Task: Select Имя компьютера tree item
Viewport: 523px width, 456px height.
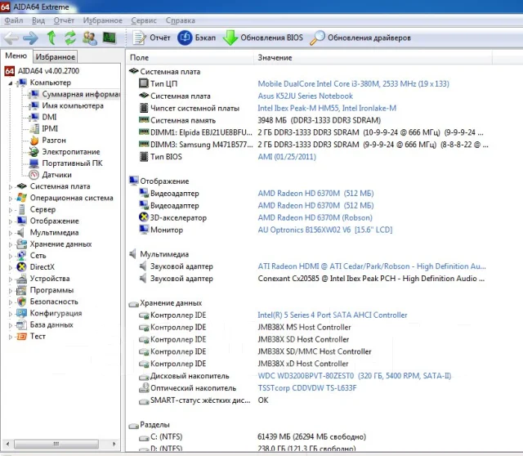Action: (x=66, y=105)
